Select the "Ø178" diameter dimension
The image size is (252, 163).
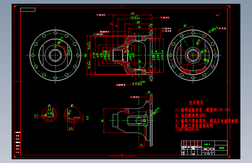tap(204, 52)
